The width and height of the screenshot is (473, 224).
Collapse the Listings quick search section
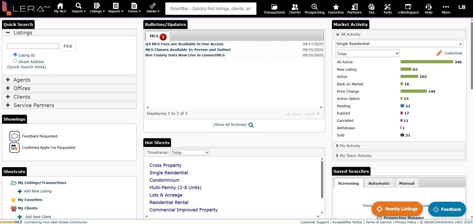pyautogui.click(x=8, y=33)
